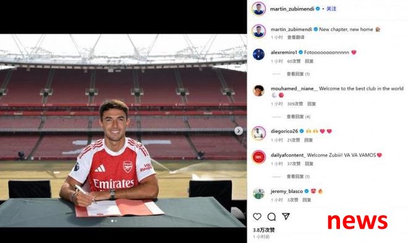Viewport: 408px width, 243px height.
Task: Share post via paper plane icon
Action: [286, 216]
